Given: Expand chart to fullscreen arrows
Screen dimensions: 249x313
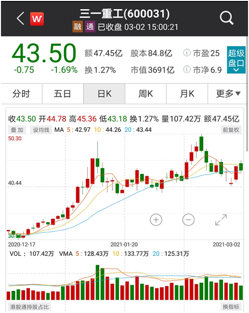Looking at the screenshot, I should pyautogui.click(x=221, y=220).
